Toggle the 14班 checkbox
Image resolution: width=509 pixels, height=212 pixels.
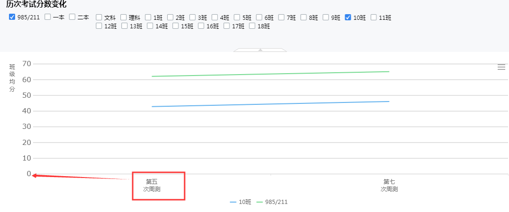[x=150, y=26]
